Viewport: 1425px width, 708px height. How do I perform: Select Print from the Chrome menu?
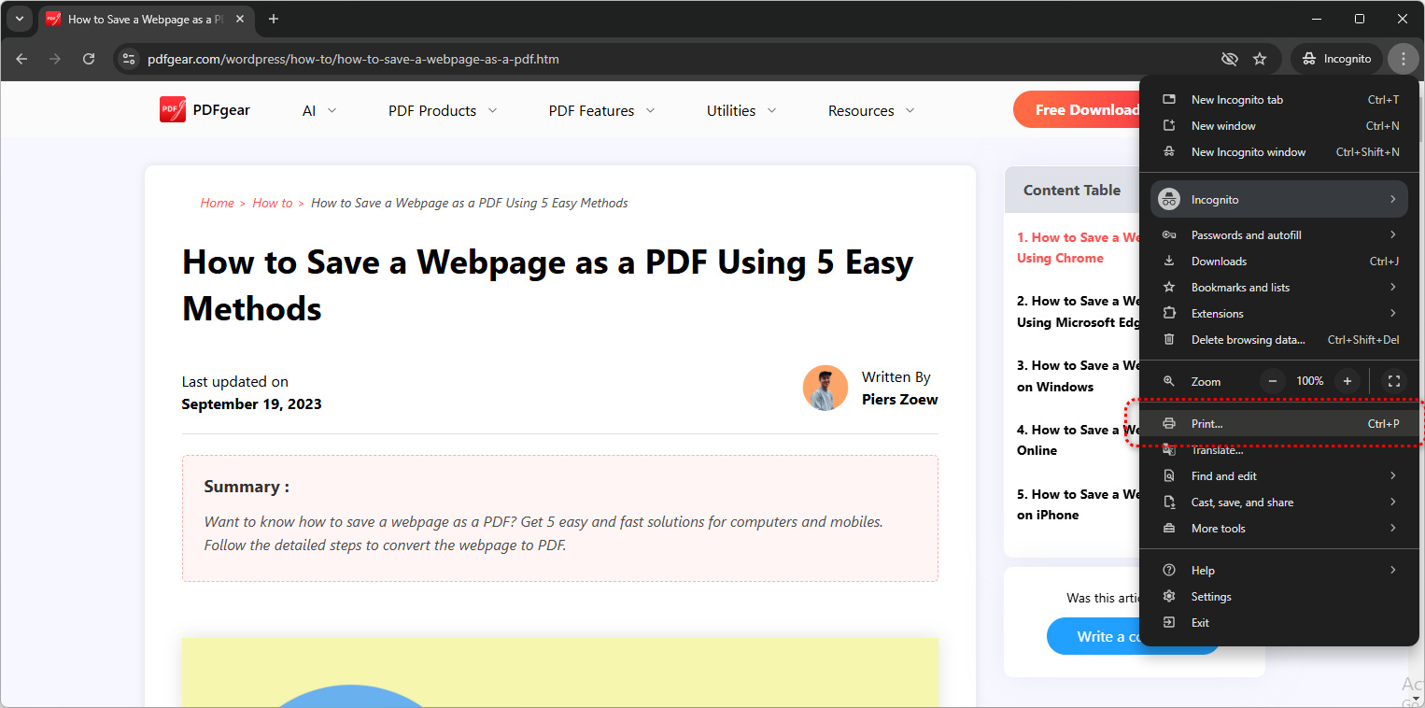tap(1279, 424)
